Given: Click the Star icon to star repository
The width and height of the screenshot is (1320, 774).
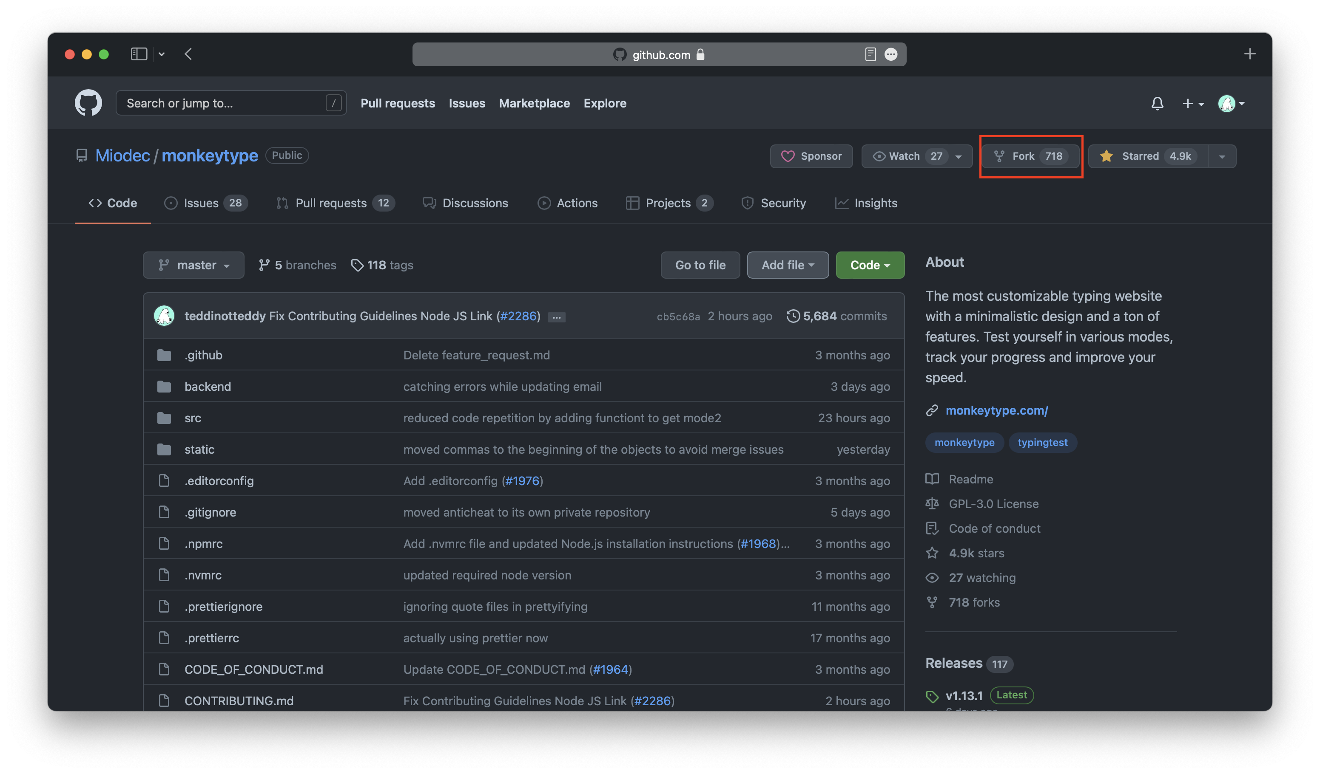Looking at the screenshot, I should tap(1106, 155).
